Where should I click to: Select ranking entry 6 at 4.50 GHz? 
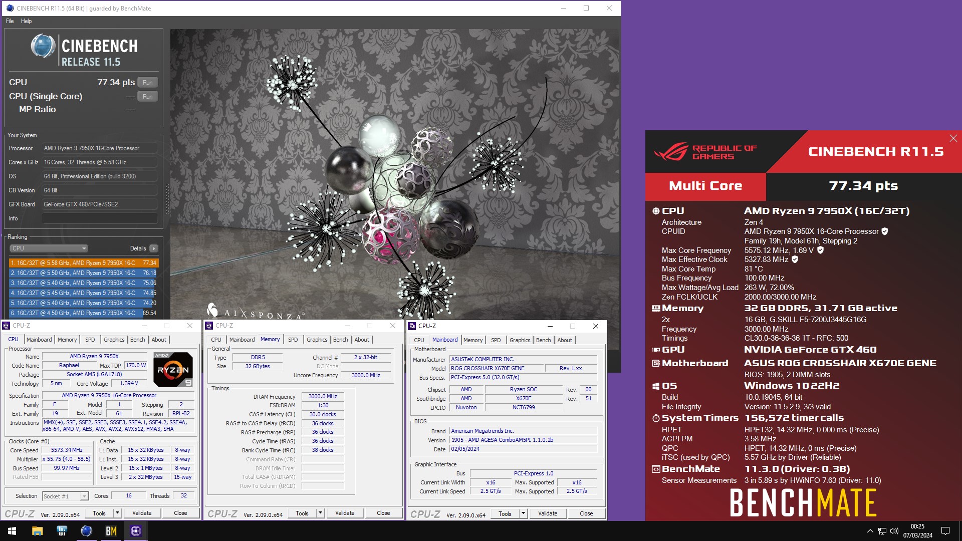(x=83, y=313)
